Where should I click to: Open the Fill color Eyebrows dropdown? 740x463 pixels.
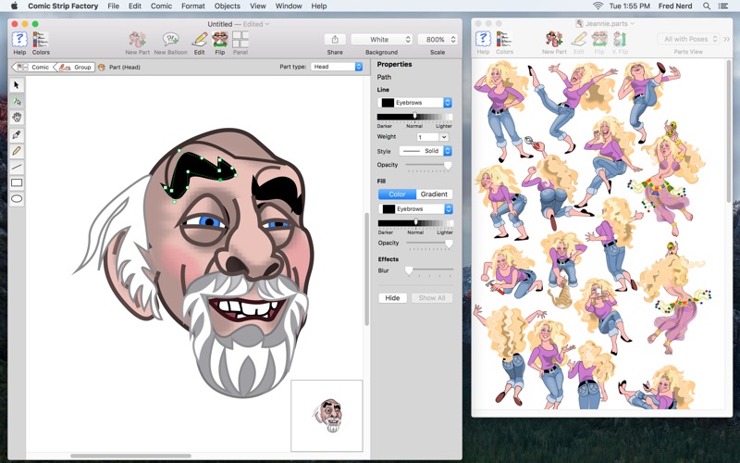tap(415, 209)
